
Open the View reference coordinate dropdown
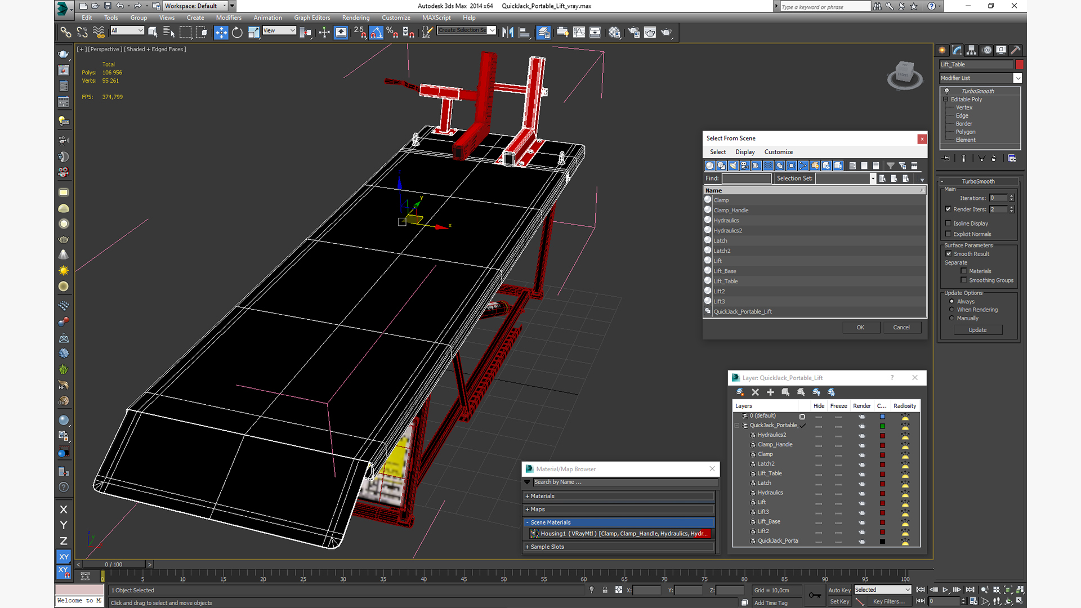(x=279, y=30)
